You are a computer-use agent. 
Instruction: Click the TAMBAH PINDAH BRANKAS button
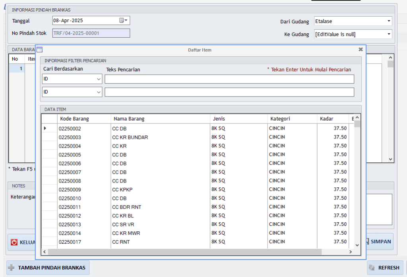coord(48,267)
